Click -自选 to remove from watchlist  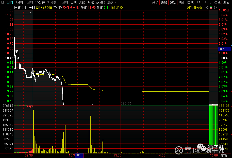[x=217, y=2]
